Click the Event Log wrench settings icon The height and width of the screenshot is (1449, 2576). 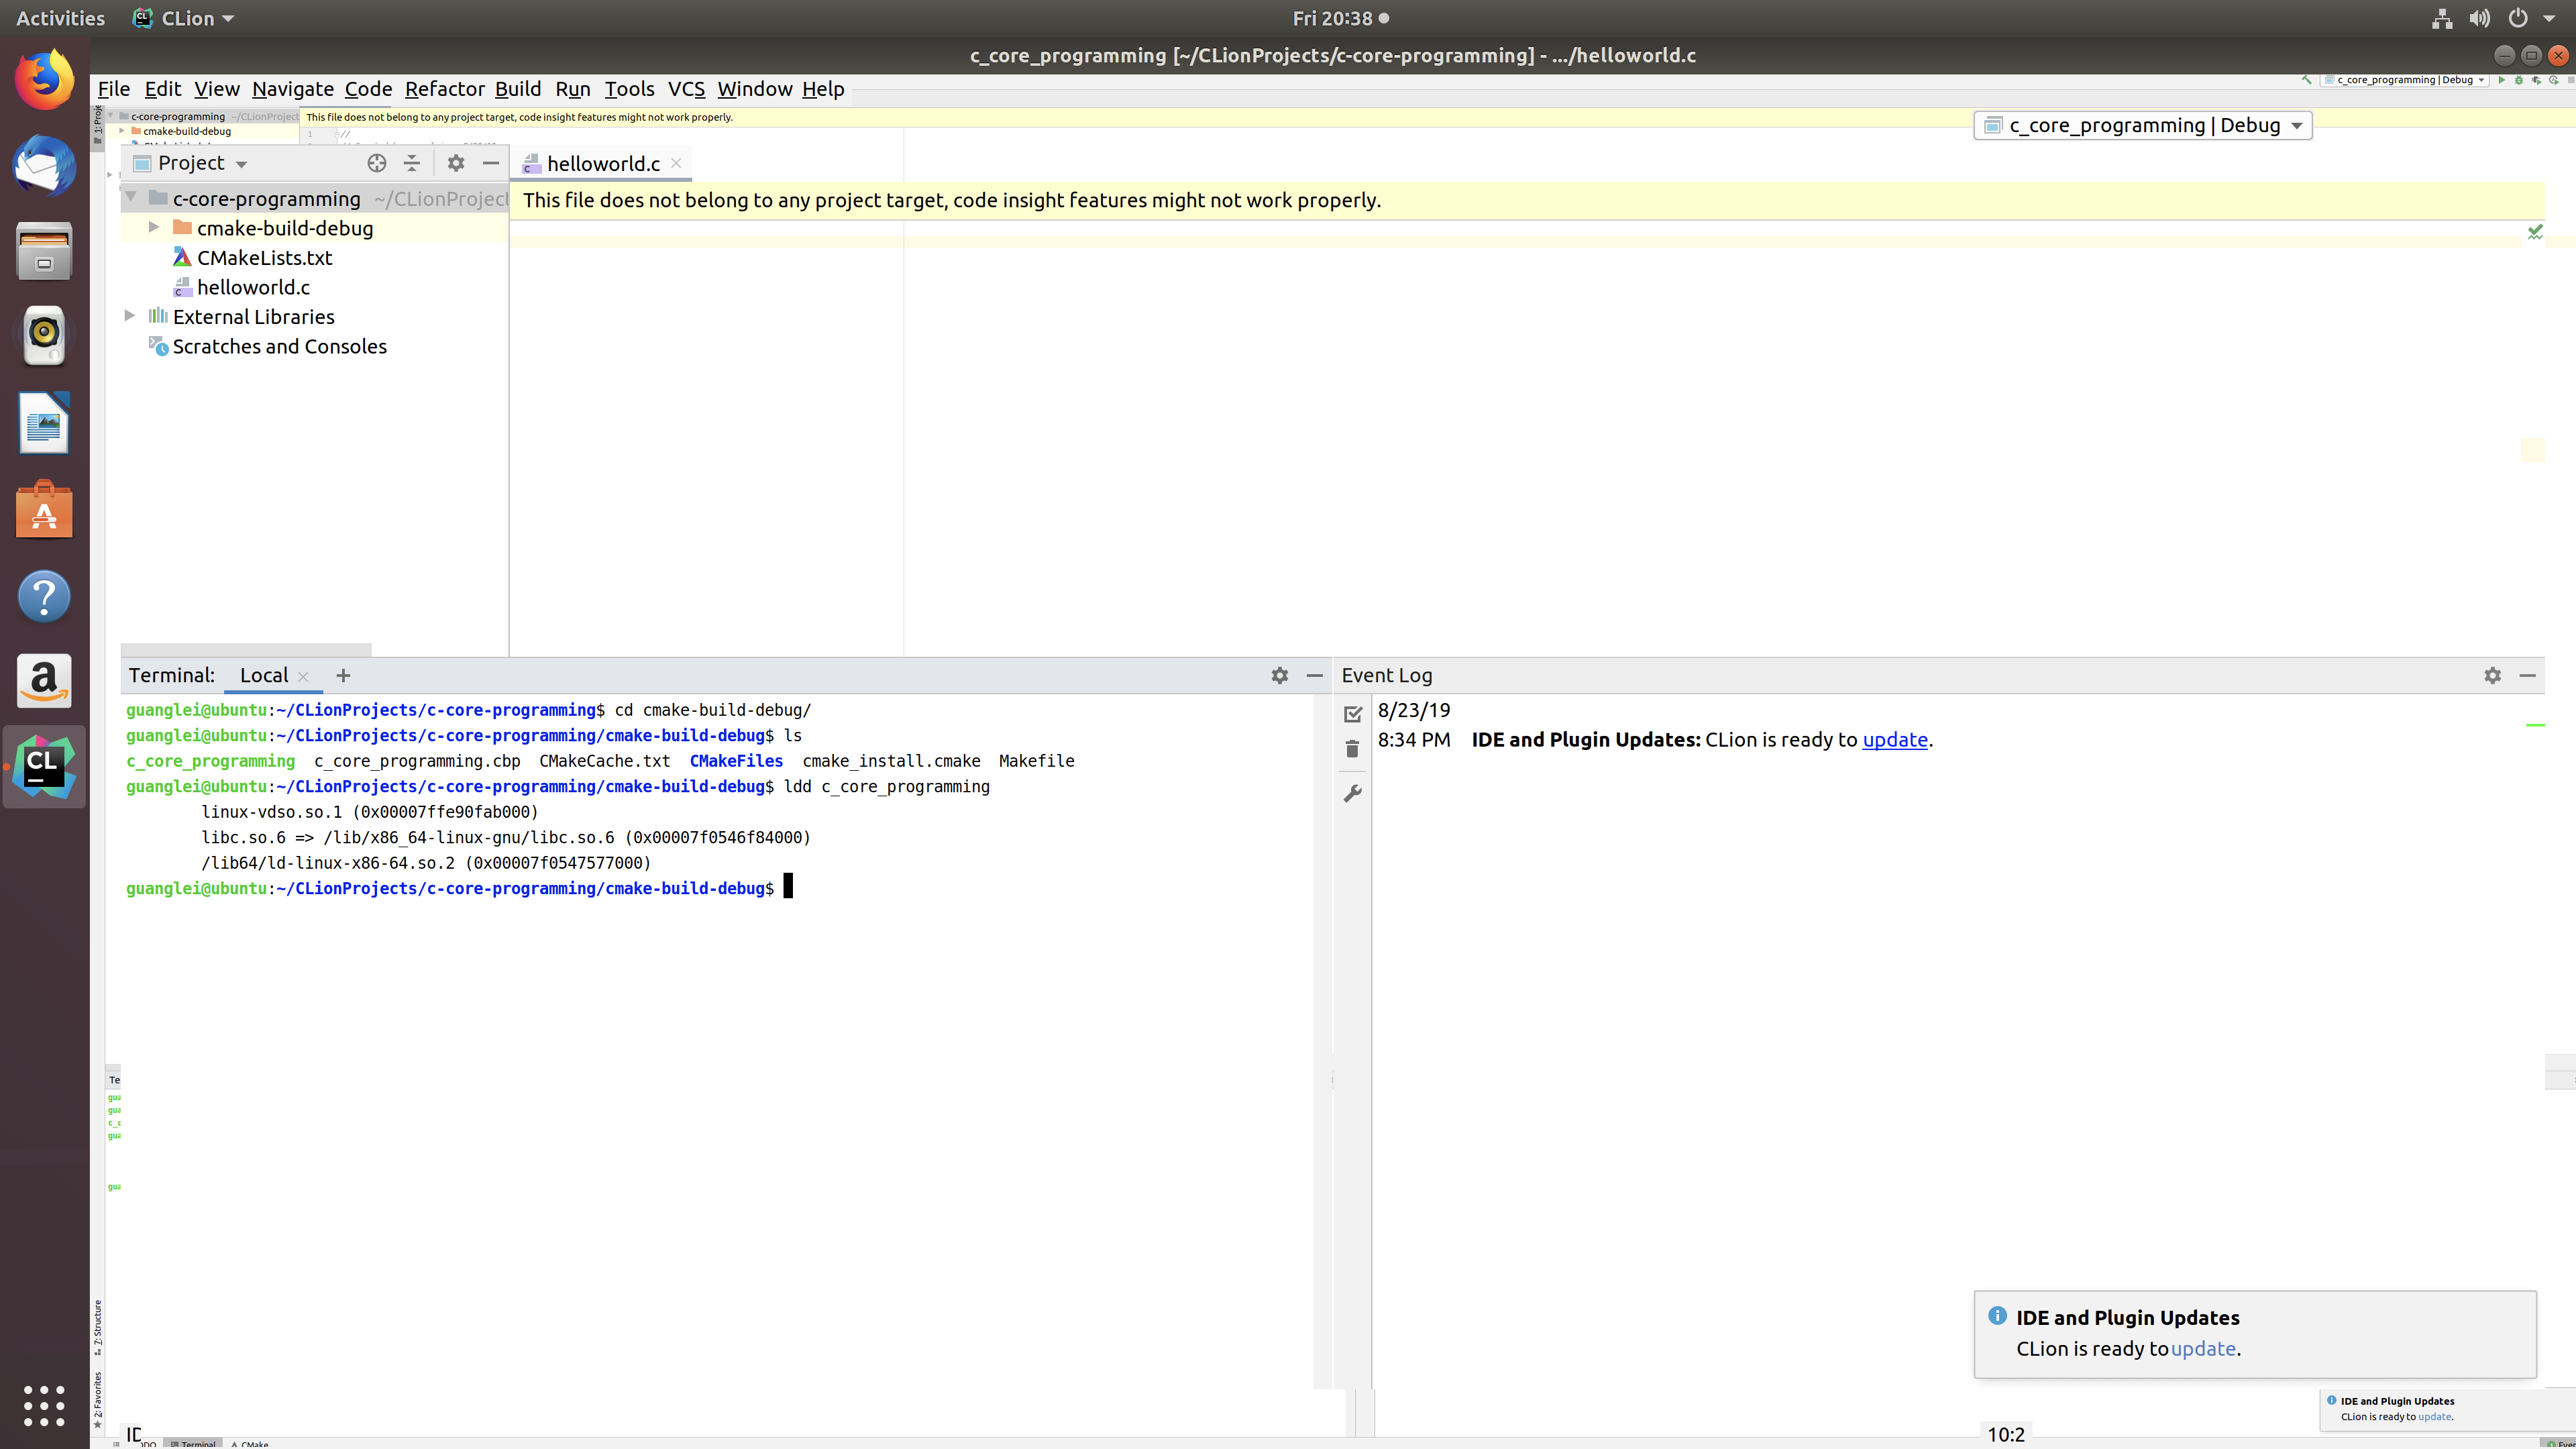coord(1352,793)
